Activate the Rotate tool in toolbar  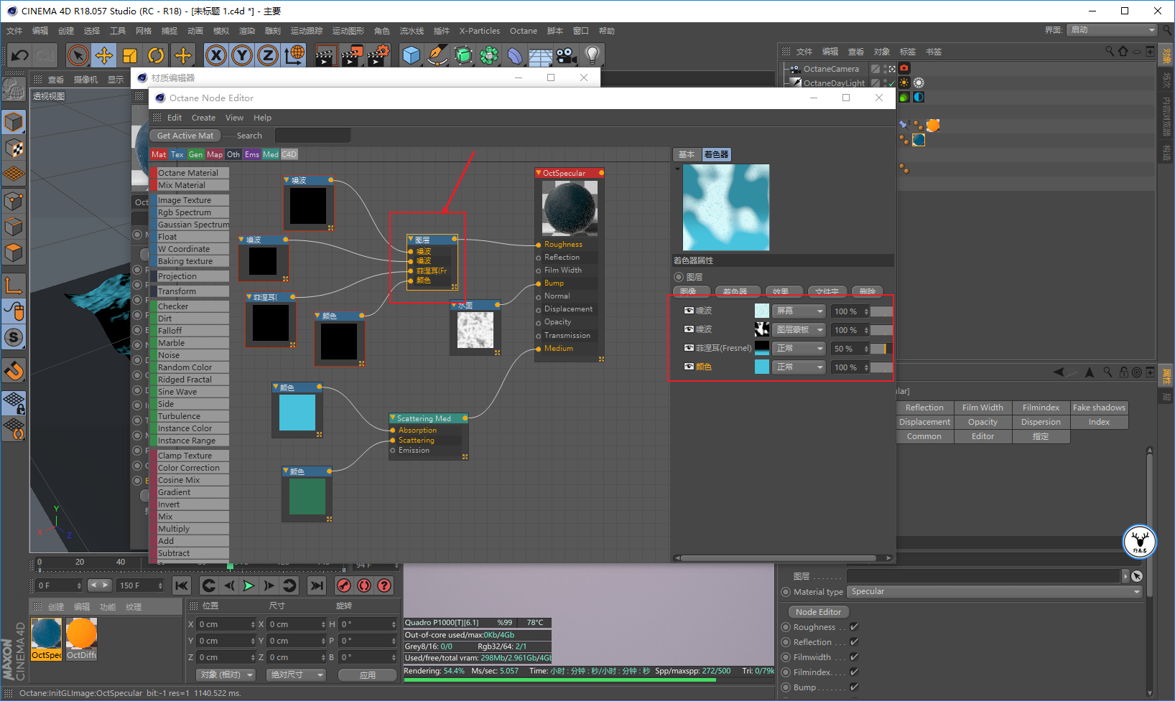click(156, 55)
